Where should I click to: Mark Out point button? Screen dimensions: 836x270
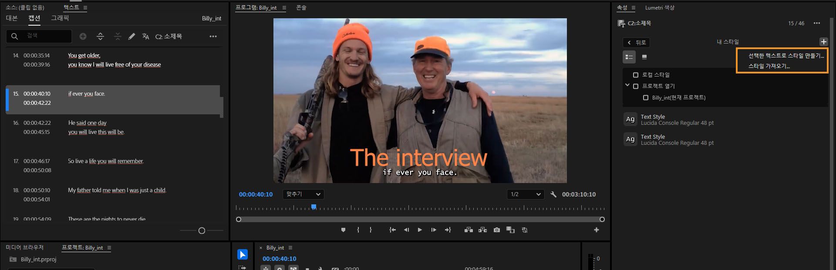pyautogui.click(x=371, y=230)
